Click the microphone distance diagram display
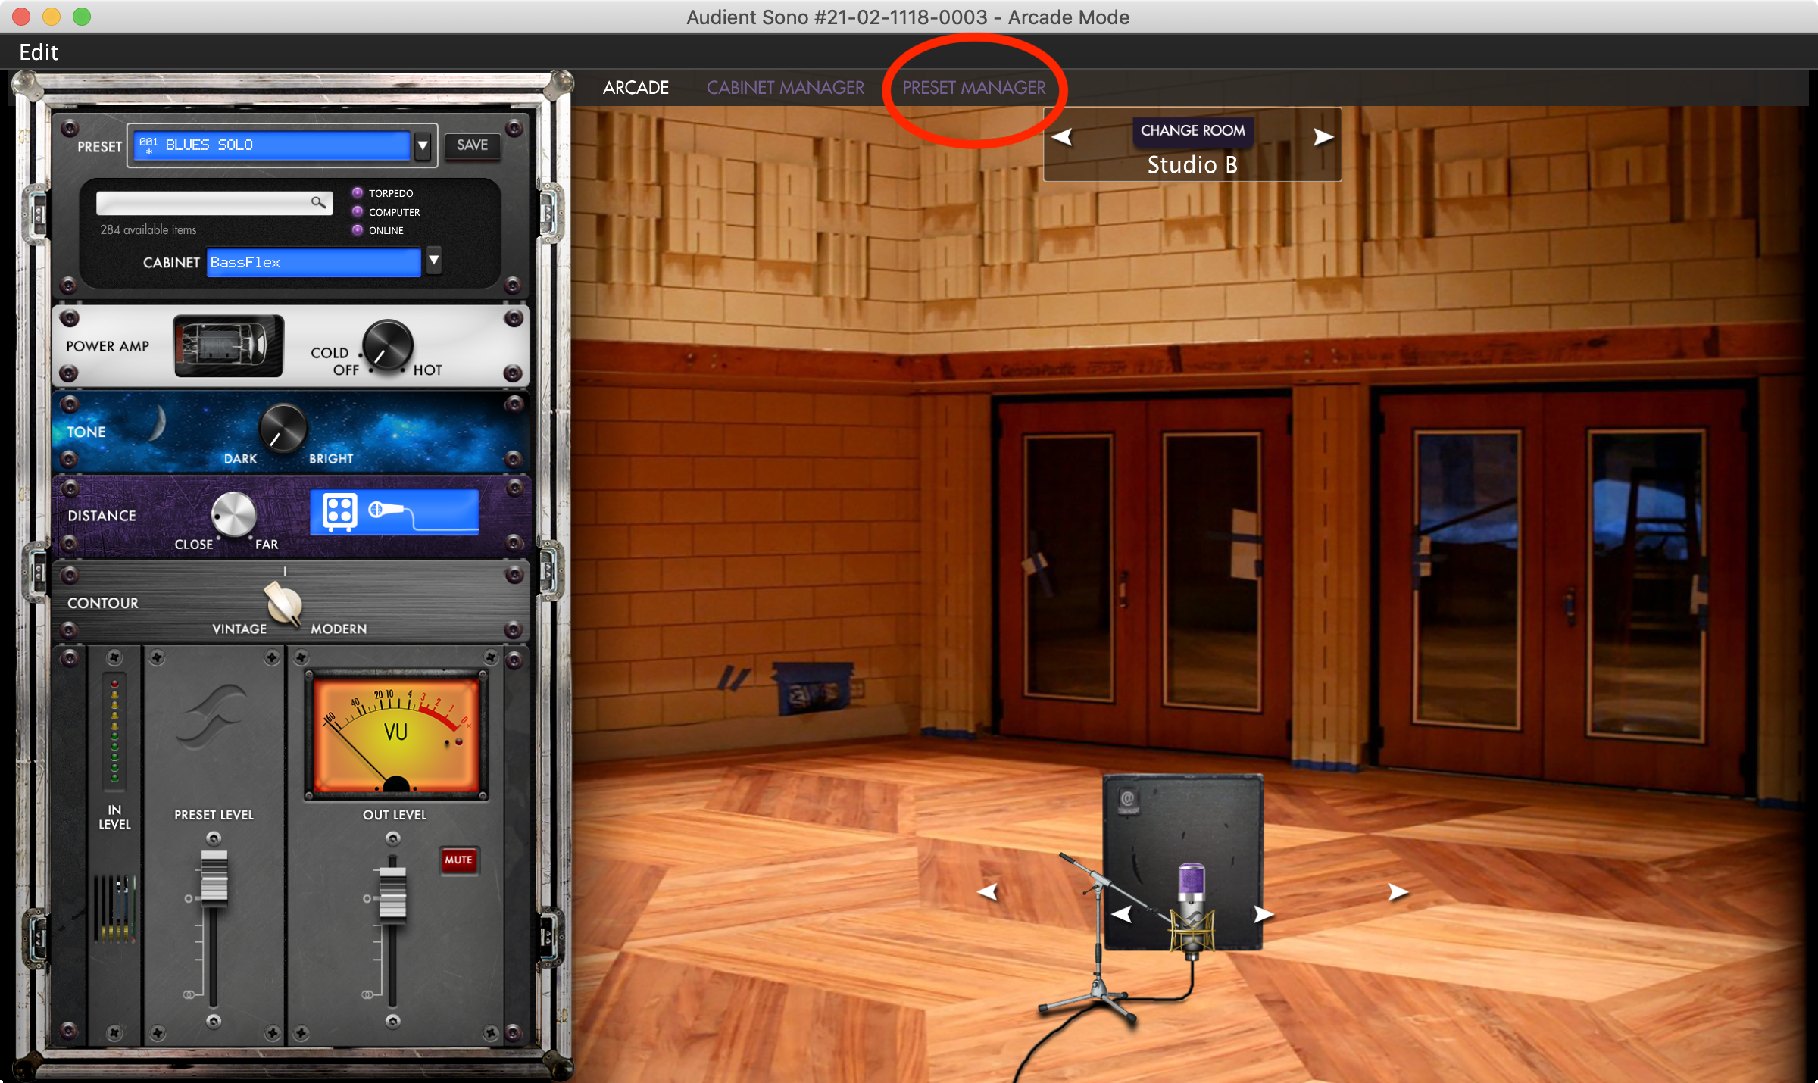This screenshot has width=1818, height=1083. point(394,511)
